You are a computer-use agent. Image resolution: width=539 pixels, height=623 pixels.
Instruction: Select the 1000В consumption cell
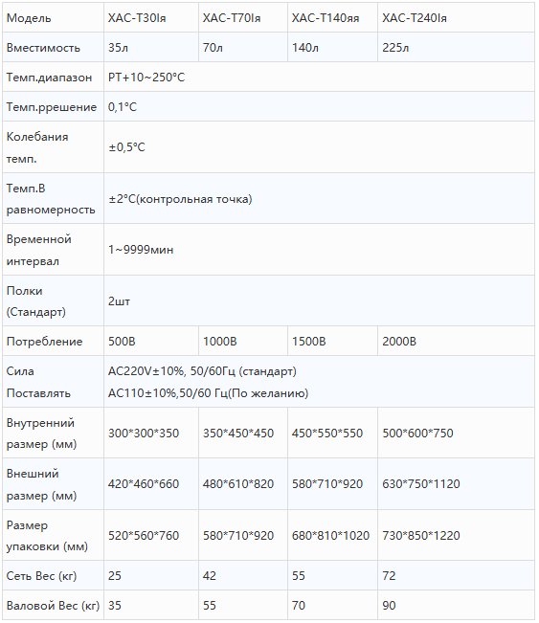243,341
